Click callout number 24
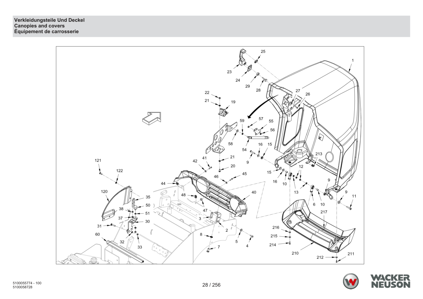Viewport: 423px width, 299px height. [238, 80]
